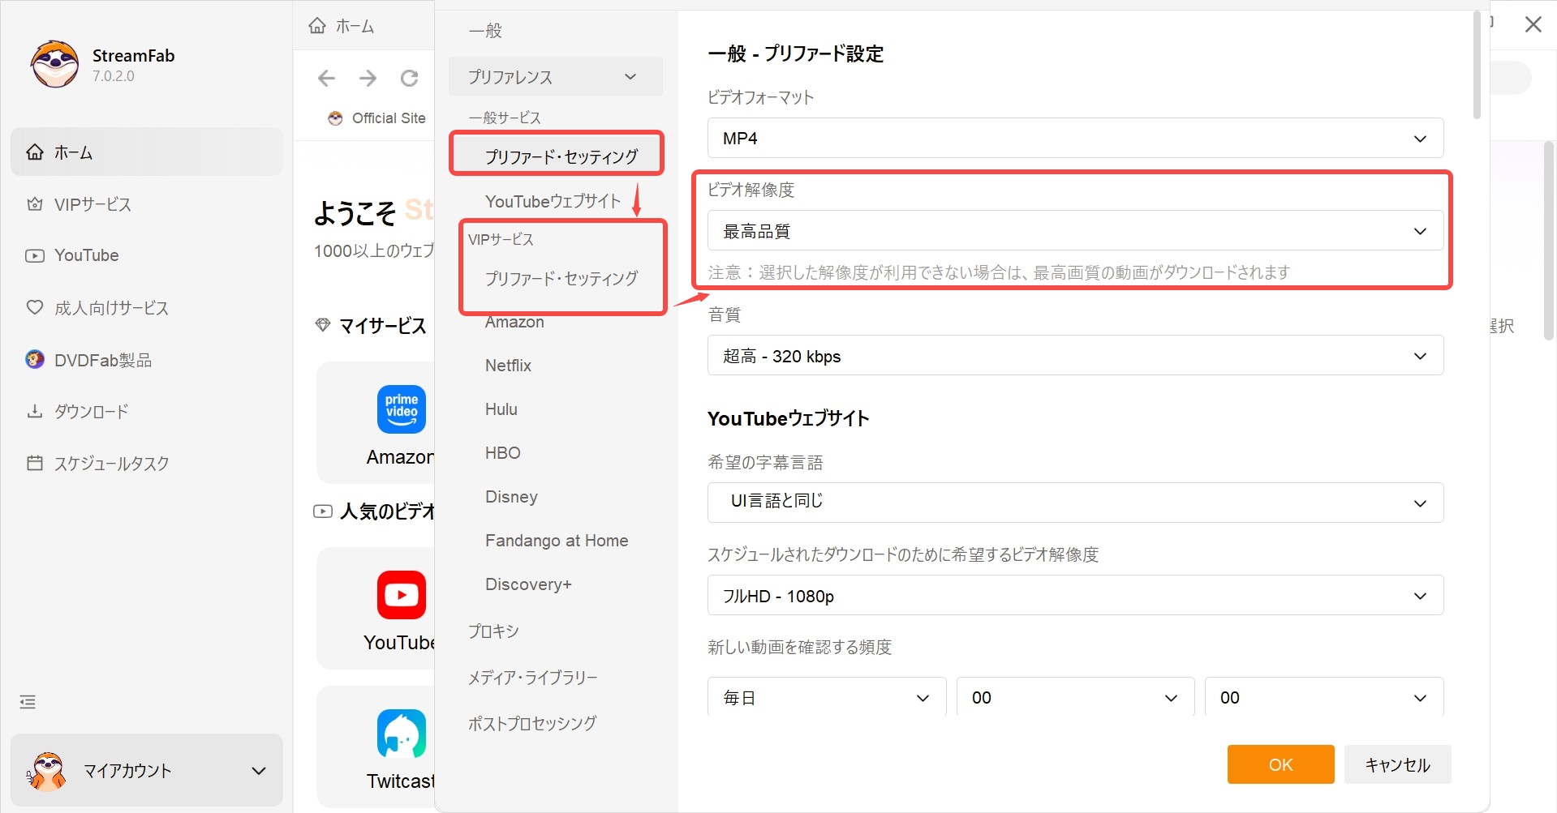
Task: Open the Prime Video service tile icon
Action: 402,409
